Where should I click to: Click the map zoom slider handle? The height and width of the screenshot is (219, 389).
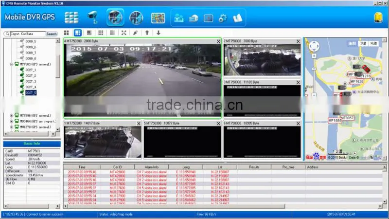point(314,69)
